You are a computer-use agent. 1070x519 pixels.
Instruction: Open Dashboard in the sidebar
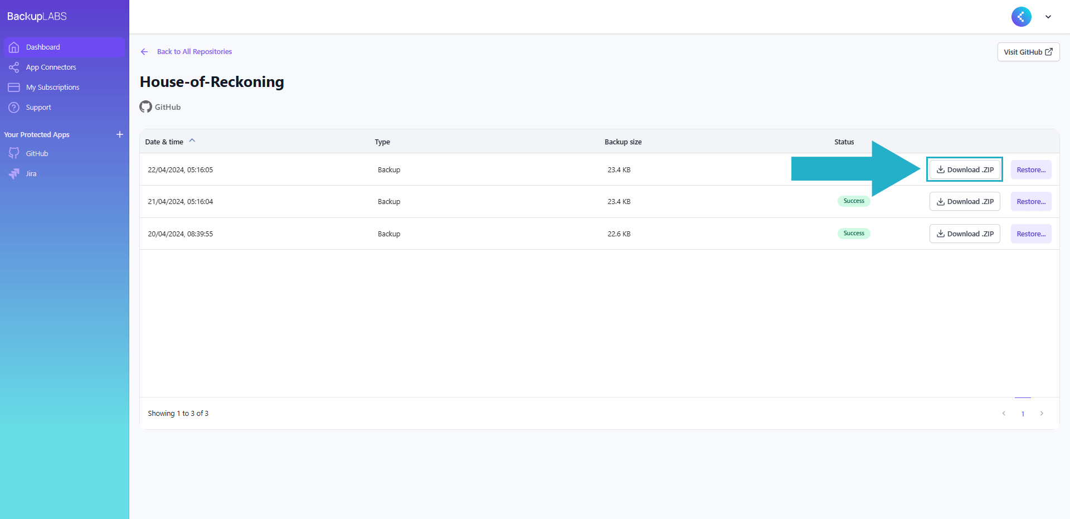point(64,47)
